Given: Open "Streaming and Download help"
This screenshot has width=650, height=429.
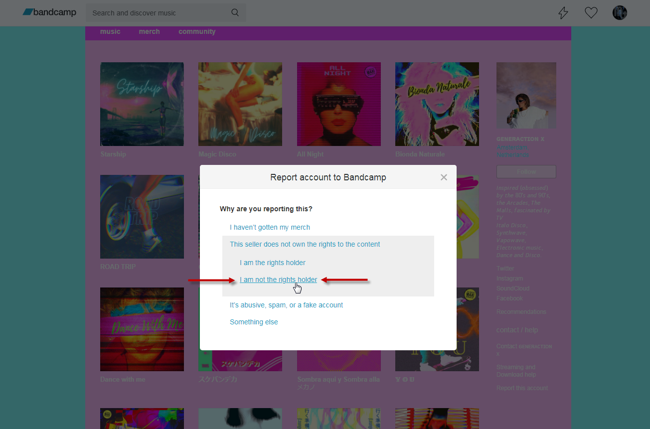Looking at the screenshot, I should [516, 371].
